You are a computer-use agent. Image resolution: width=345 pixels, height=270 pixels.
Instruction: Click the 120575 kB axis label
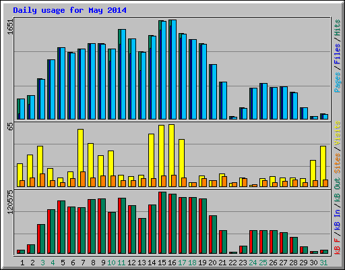click(x=10, y=202)
